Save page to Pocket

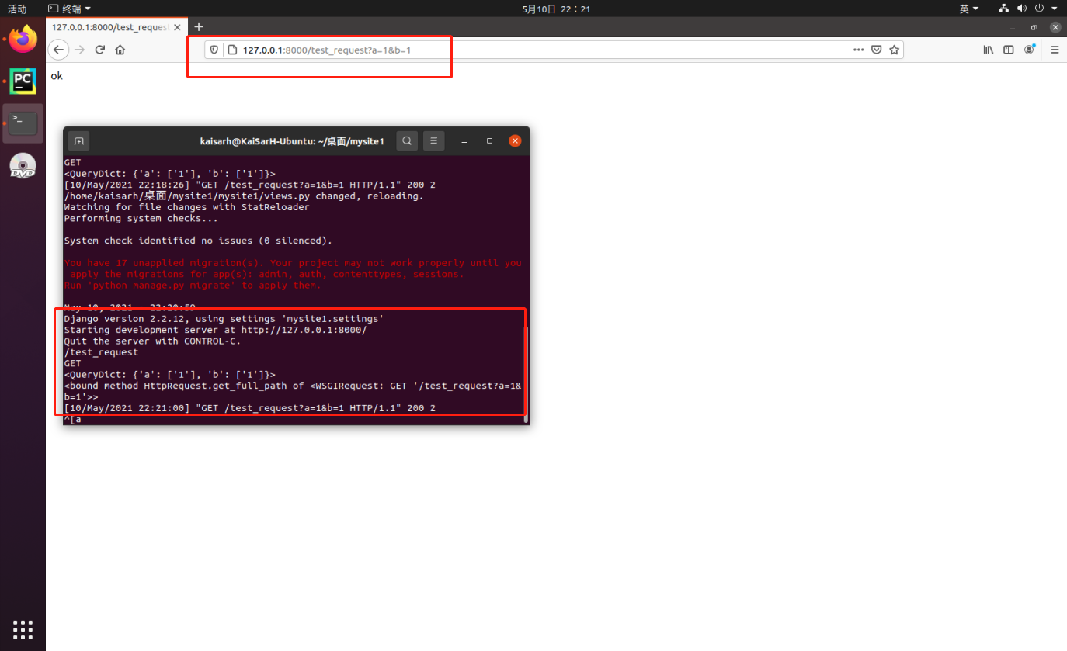(x=876, y=50)
